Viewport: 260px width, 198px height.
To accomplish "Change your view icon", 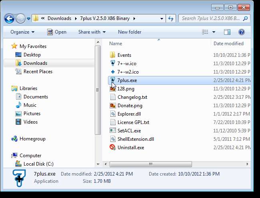I will click(x=205, y=32).
